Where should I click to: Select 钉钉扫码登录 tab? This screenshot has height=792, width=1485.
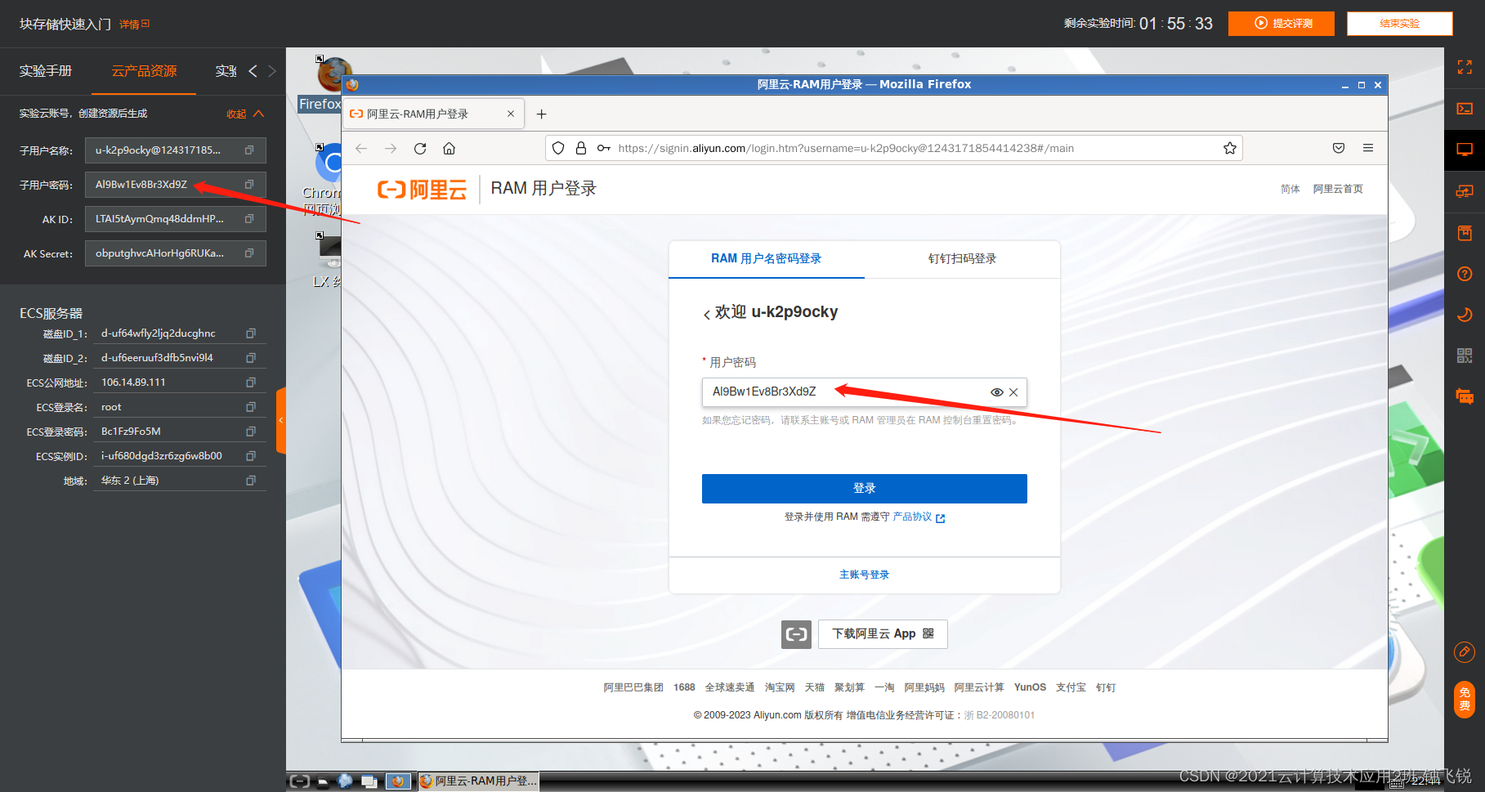coord(962,259)
